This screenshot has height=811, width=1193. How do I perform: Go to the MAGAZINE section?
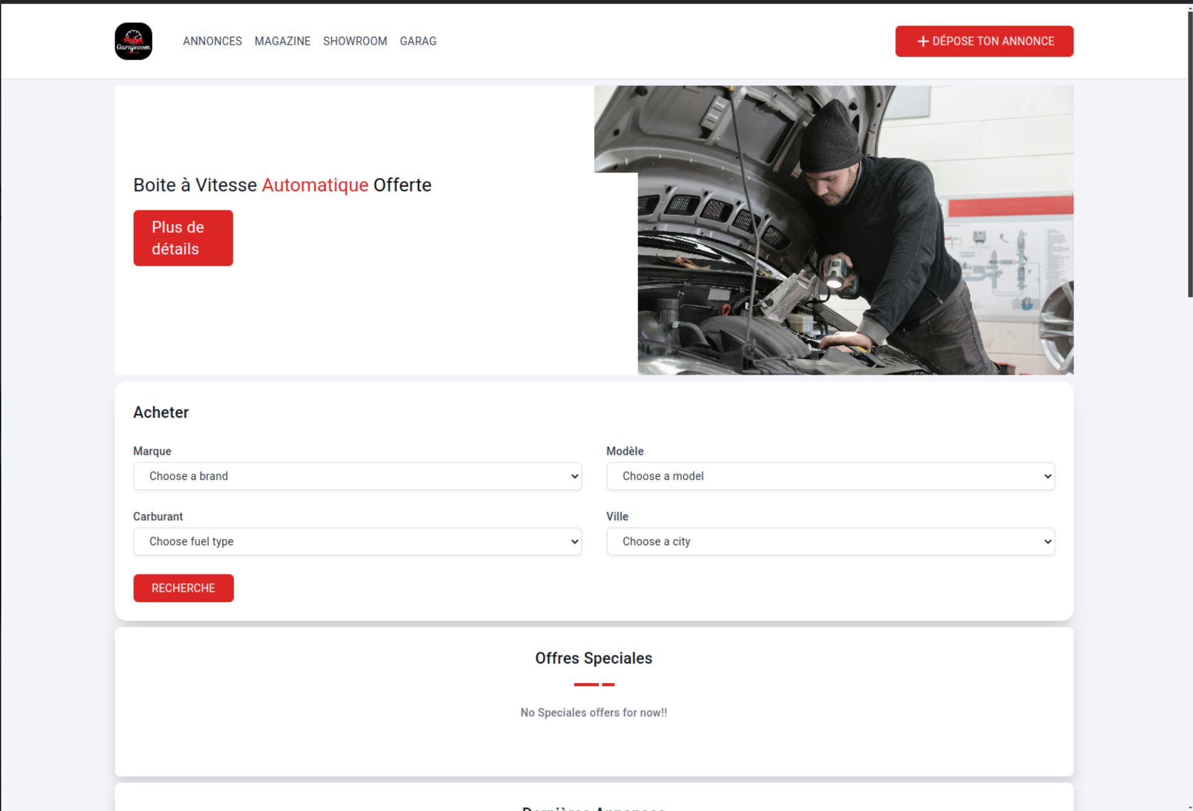coord(282,41)
